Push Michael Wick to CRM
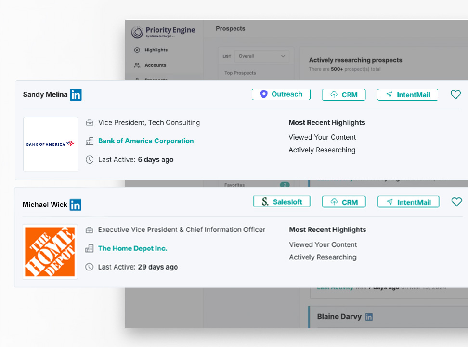 point(344,202)
